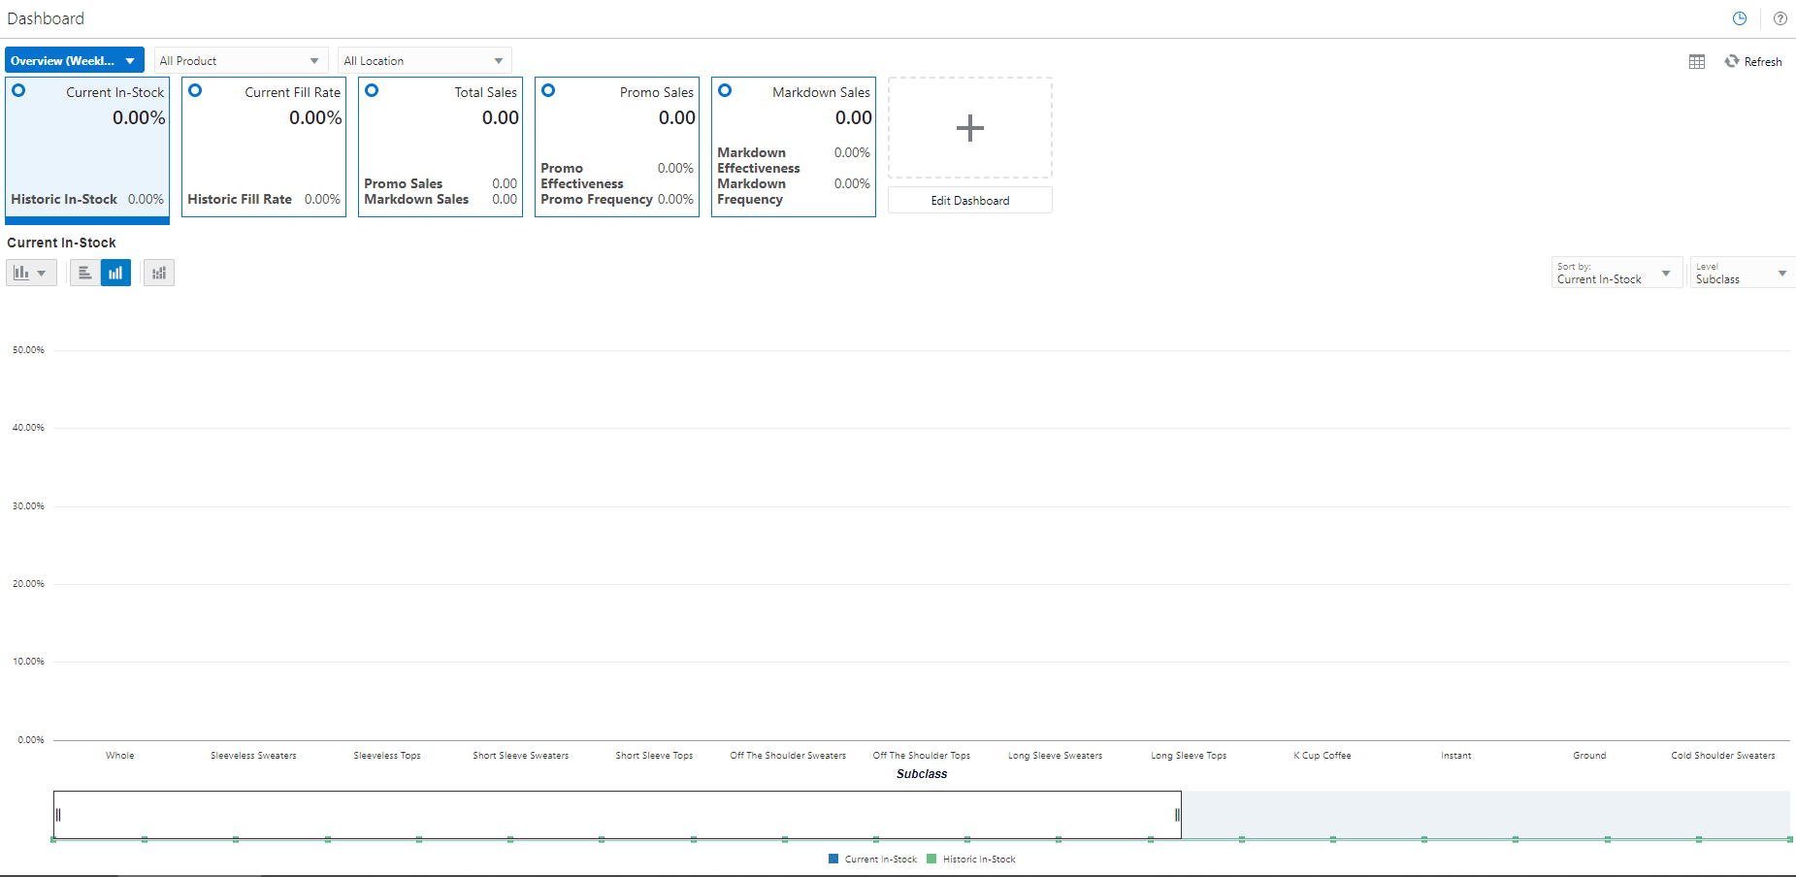
Task: Open the help icon
Action: [x=1780, y=17]
